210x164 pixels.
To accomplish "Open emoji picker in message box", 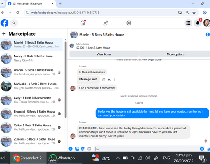I will [202, 149].
